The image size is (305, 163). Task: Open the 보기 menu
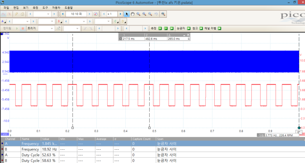tap(26, 7)
